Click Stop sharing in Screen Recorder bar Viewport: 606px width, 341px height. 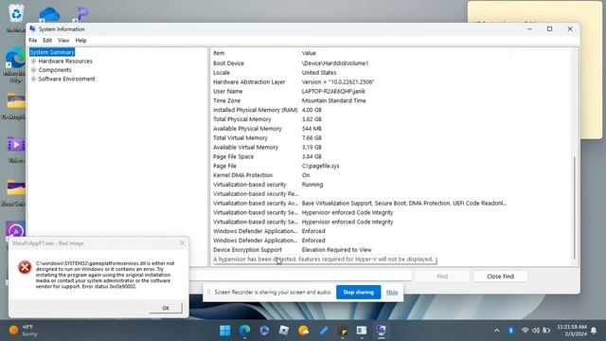(x=358, y=293)
